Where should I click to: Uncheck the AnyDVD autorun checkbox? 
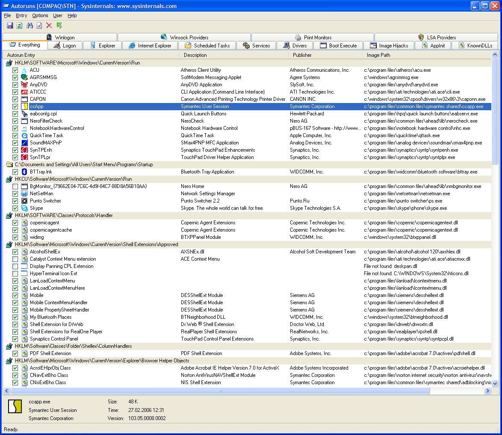(15, 85)
